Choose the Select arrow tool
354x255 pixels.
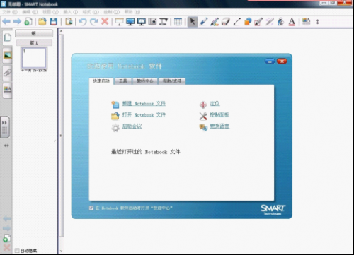pyautogui.click(x=193, y=22)
